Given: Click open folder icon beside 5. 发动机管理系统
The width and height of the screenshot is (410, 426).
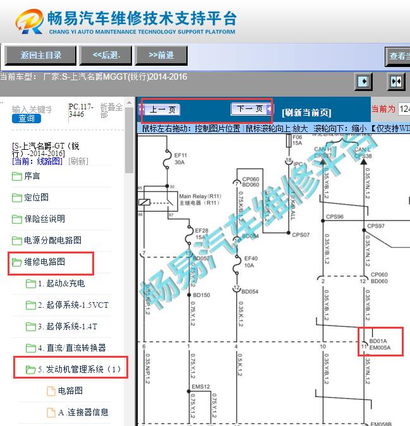Looking at the screenshot, I should coord(31,370).
